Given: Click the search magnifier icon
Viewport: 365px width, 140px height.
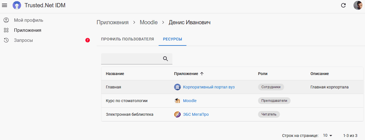Looking at the screenshot, I should (165, 59).
